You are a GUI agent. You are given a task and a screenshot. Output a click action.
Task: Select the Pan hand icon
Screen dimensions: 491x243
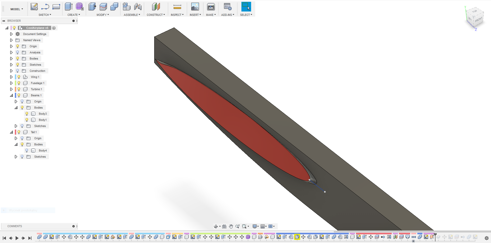231,226
